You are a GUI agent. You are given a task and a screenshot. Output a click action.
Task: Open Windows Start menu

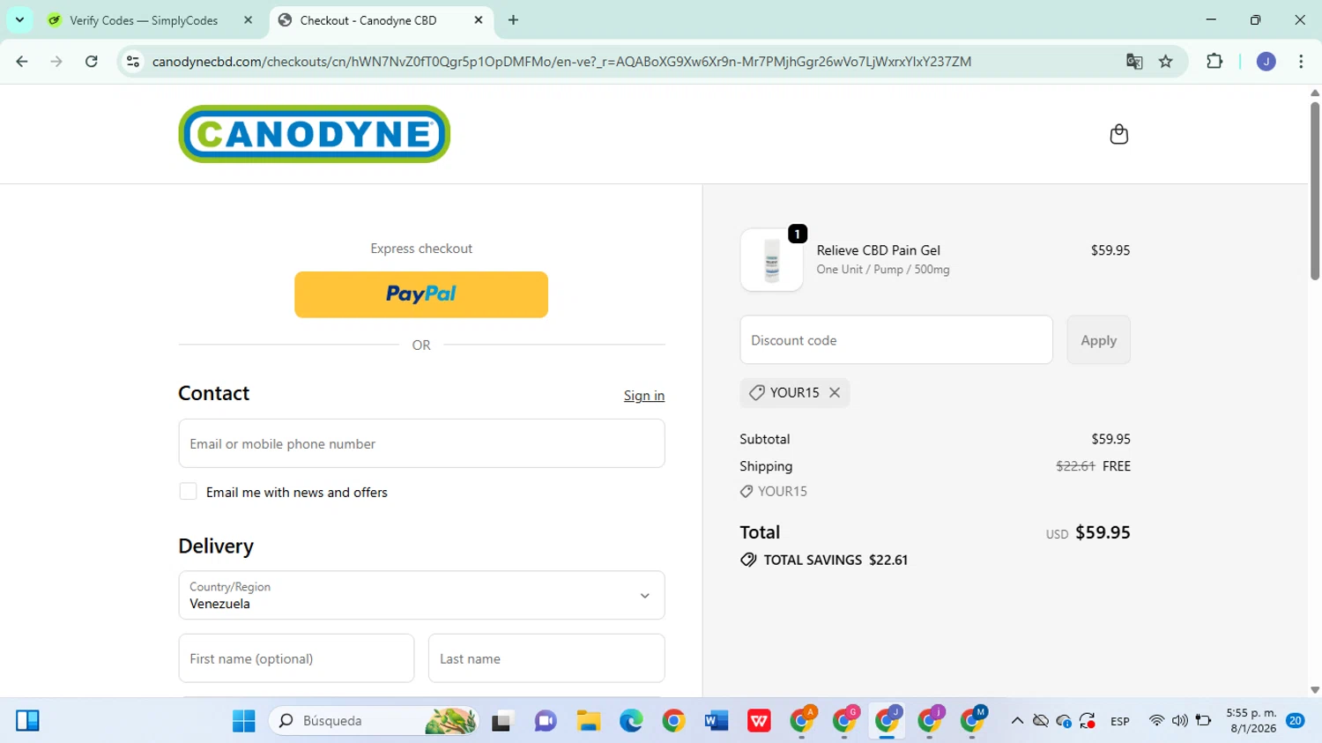click(x=244, y=721)
